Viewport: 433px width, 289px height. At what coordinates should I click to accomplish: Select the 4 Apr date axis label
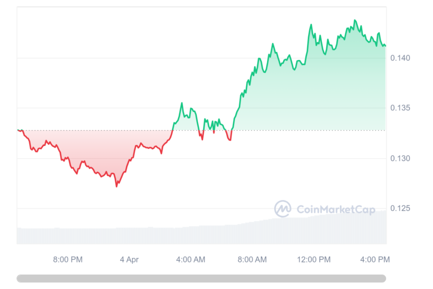coord(129,260)
